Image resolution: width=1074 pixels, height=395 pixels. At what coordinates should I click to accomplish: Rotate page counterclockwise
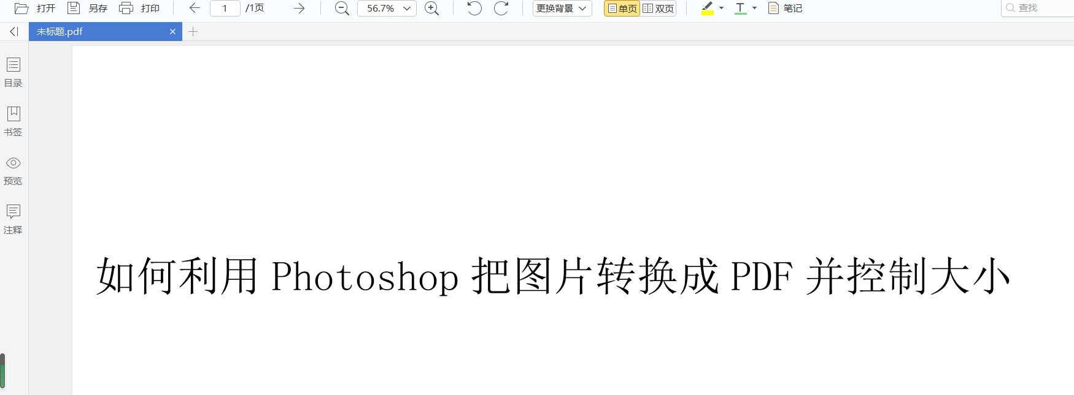click(474, 8)
